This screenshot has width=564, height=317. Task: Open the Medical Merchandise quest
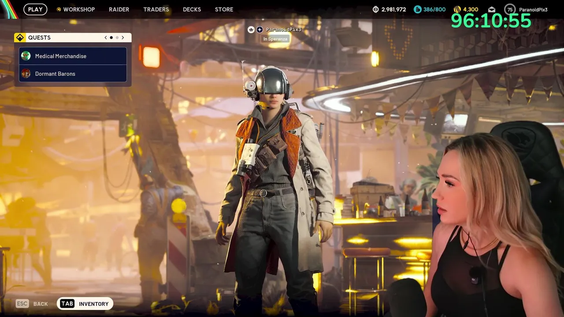tap(73, 56)
